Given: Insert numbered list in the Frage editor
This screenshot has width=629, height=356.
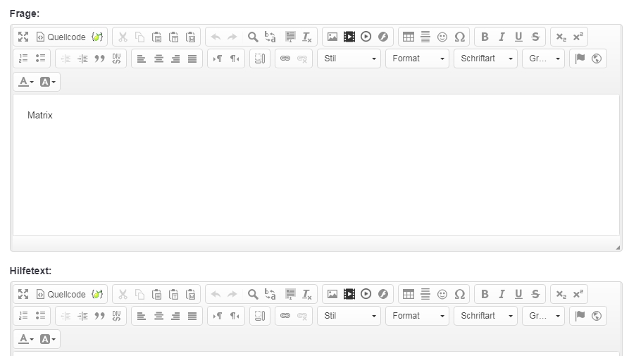Looking at the screenshot, I should pyautogui.click(x=23, y=59).
